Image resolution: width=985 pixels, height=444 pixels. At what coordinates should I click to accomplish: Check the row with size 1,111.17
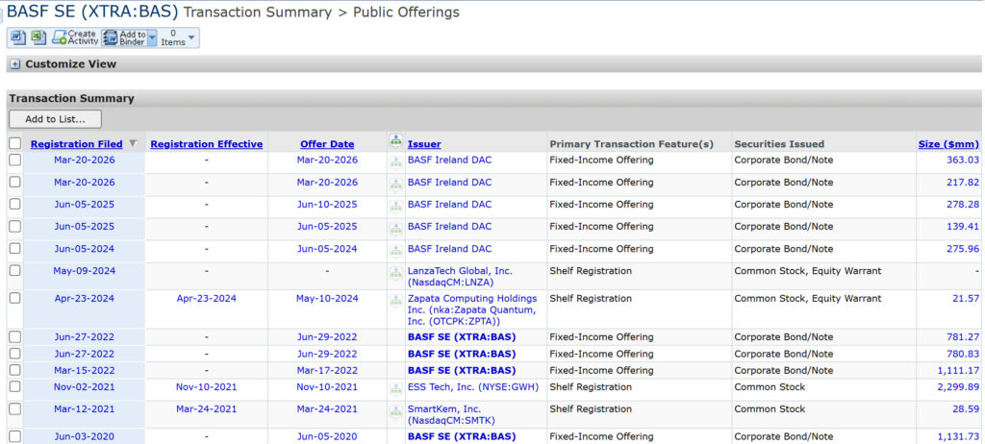15,370
